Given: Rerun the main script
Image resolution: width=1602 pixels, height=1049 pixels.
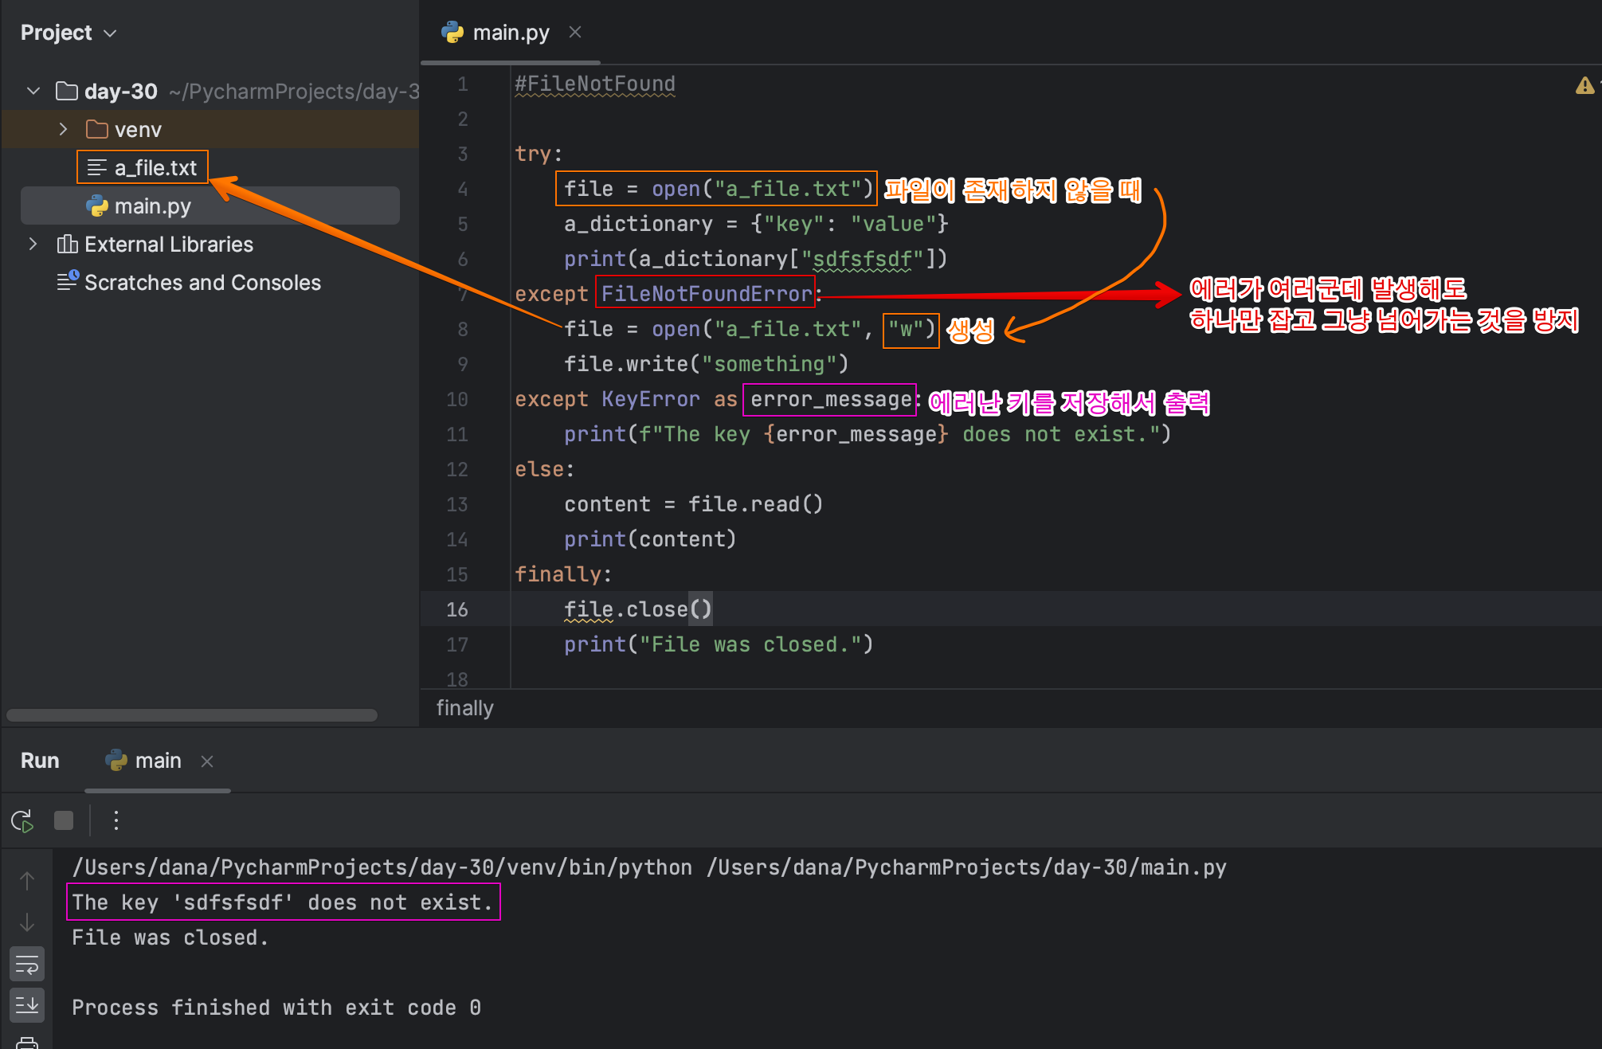Looking at the screenshot, I should (22, 820).
